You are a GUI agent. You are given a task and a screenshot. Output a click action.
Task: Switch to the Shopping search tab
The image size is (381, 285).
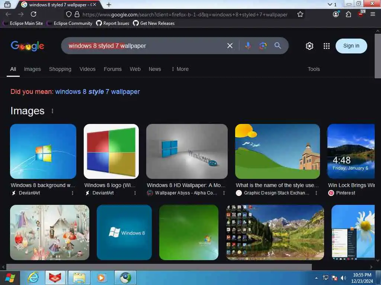pos(60,69)
